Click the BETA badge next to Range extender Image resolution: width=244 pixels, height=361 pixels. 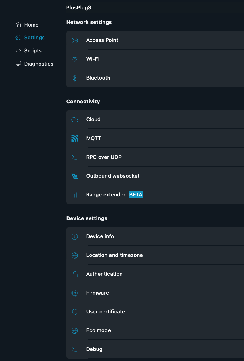tap(136, 195)
